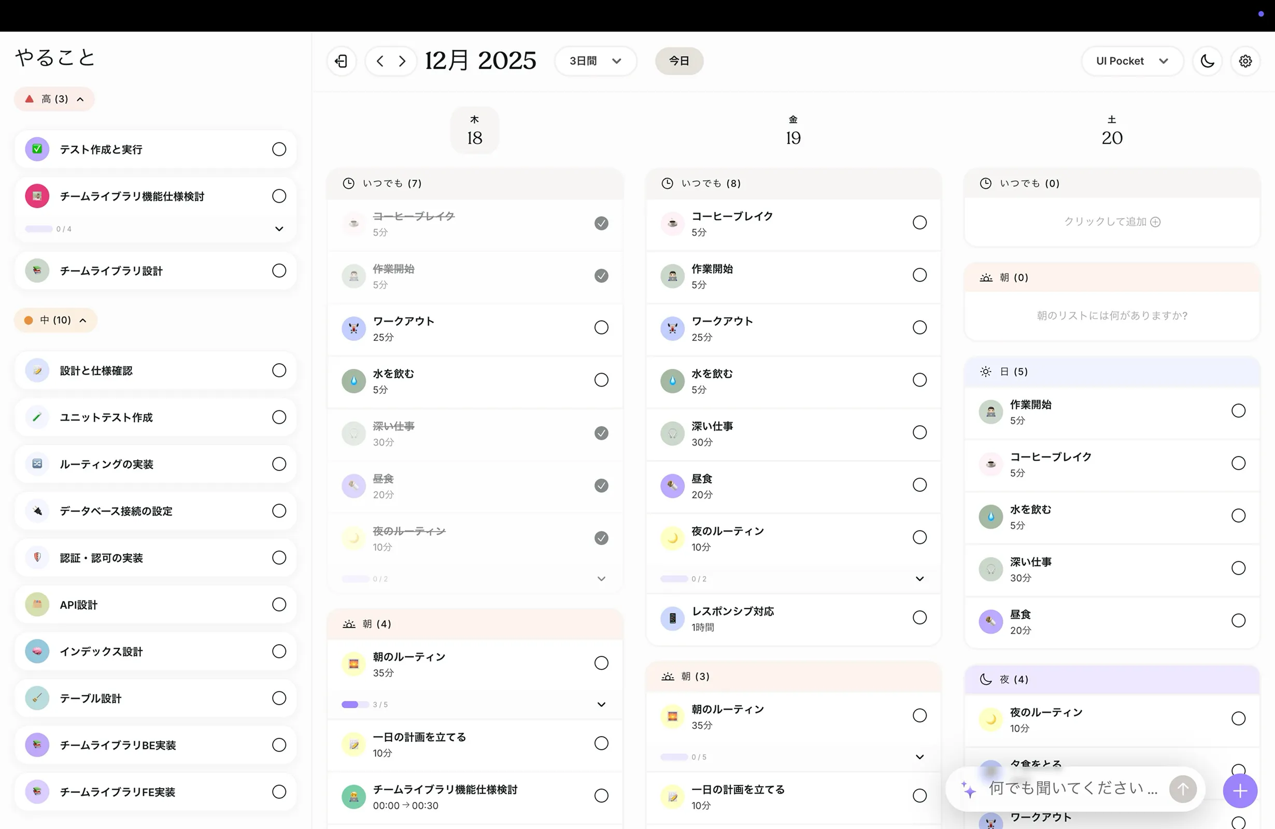The height and width of the screenshot is (829, 1275).
Task: Click クリックして追加 to add a Saturday task
Action: 1112,221
